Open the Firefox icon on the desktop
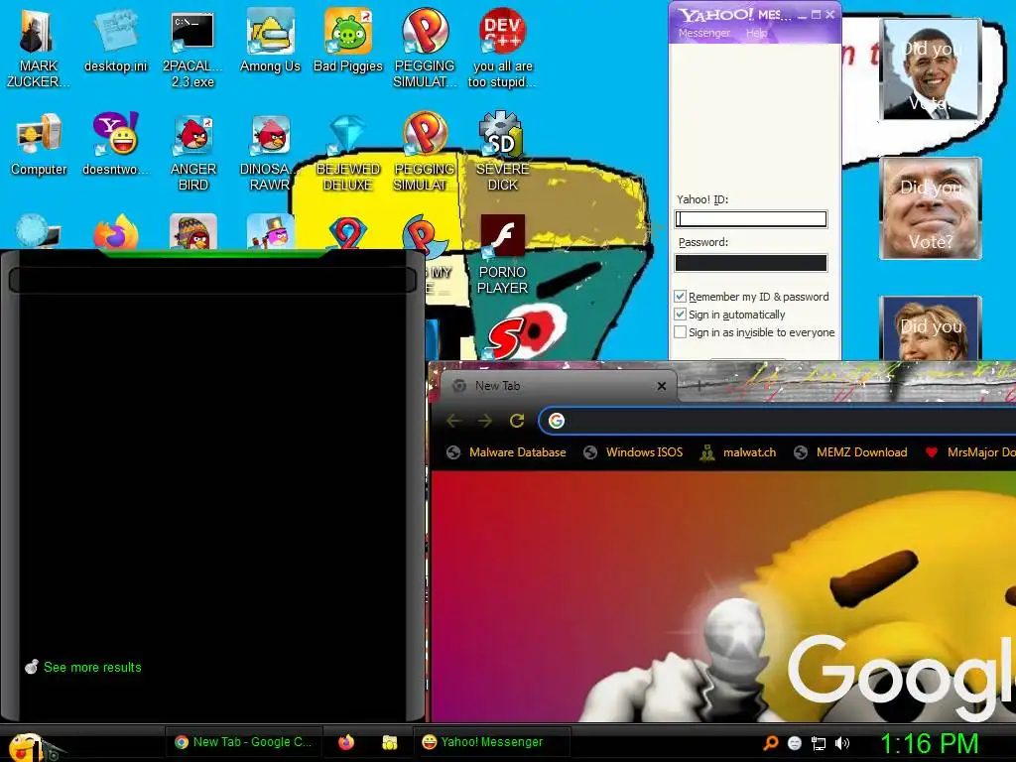Screen dimensions: 1016x762 pos(115,232)
